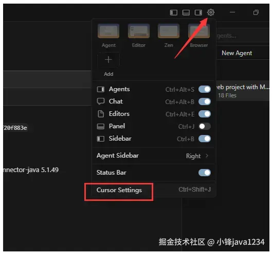Toggle right sidebar layout icon in title bar
This screenshot has width=272, height=254.
click(198, 12)
